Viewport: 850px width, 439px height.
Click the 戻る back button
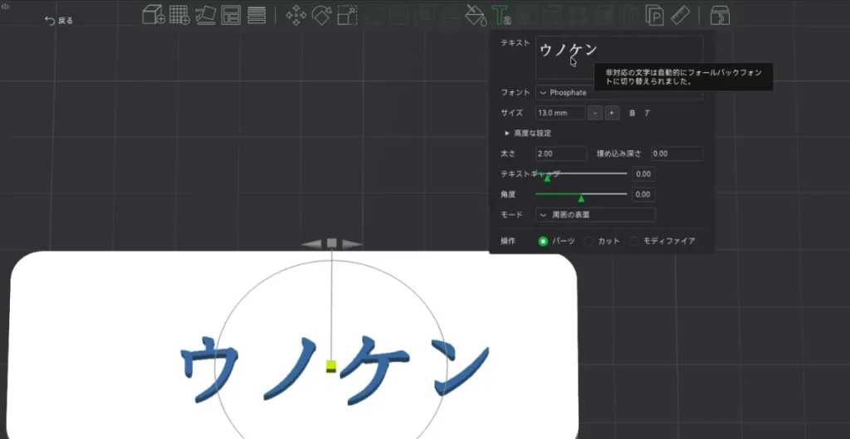pos(59,21)
